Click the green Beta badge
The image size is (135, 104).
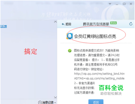[x=113, y=23]
